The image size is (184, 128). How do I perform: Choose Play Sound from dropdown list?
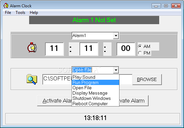(95, 77)
